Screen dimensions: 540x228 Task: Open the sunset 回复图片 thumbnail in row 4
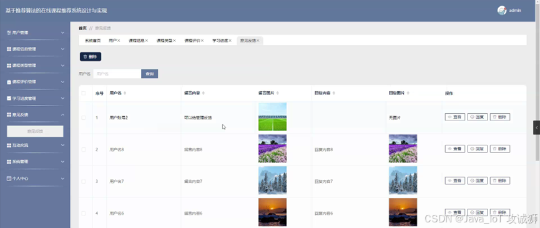click(403, 212)
